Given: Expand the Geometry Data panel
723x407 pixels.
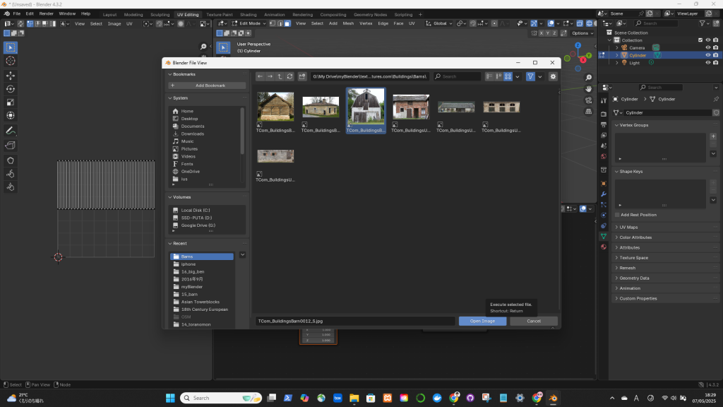Looking at the screenshot, I should point(634,278).
